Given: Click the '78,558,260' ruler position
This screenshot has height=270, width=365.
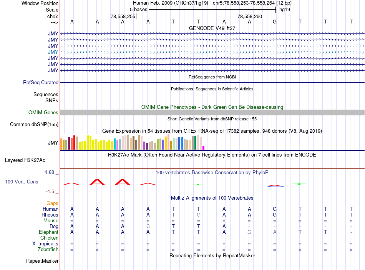Looking at the screenshot, I should (250, 16).
